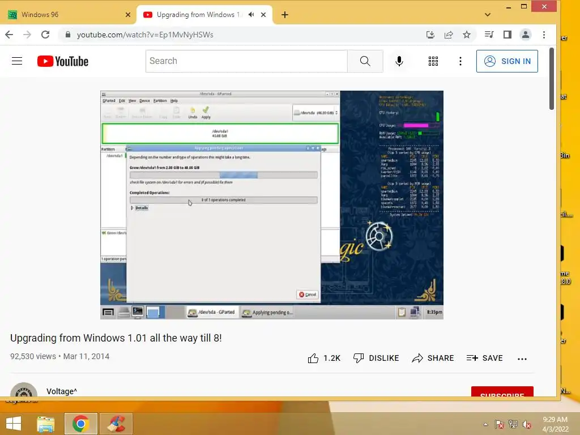Click the Voltage^ channel avatar
The width and height of the screenshot is (580, 435).
point(24,390)
